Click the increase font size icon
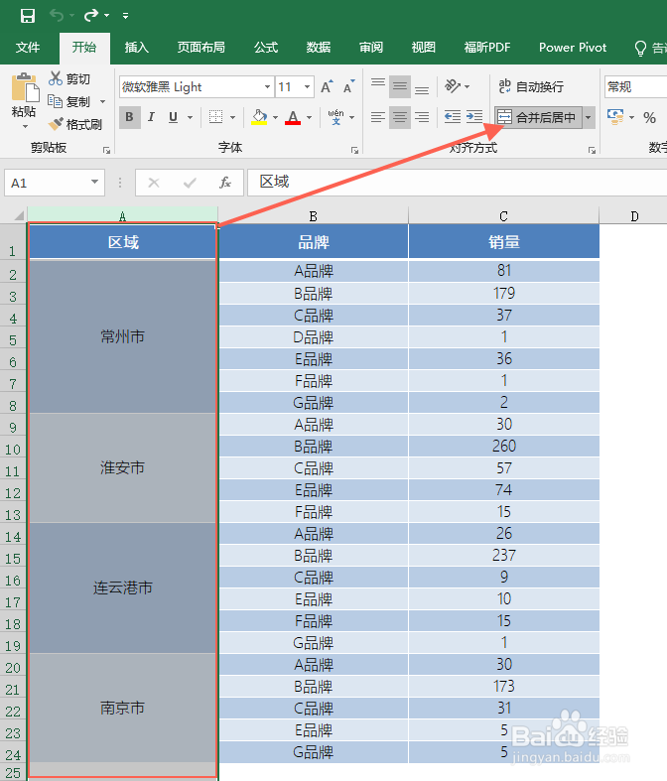The image size is (667, 781). coord(327,87)
